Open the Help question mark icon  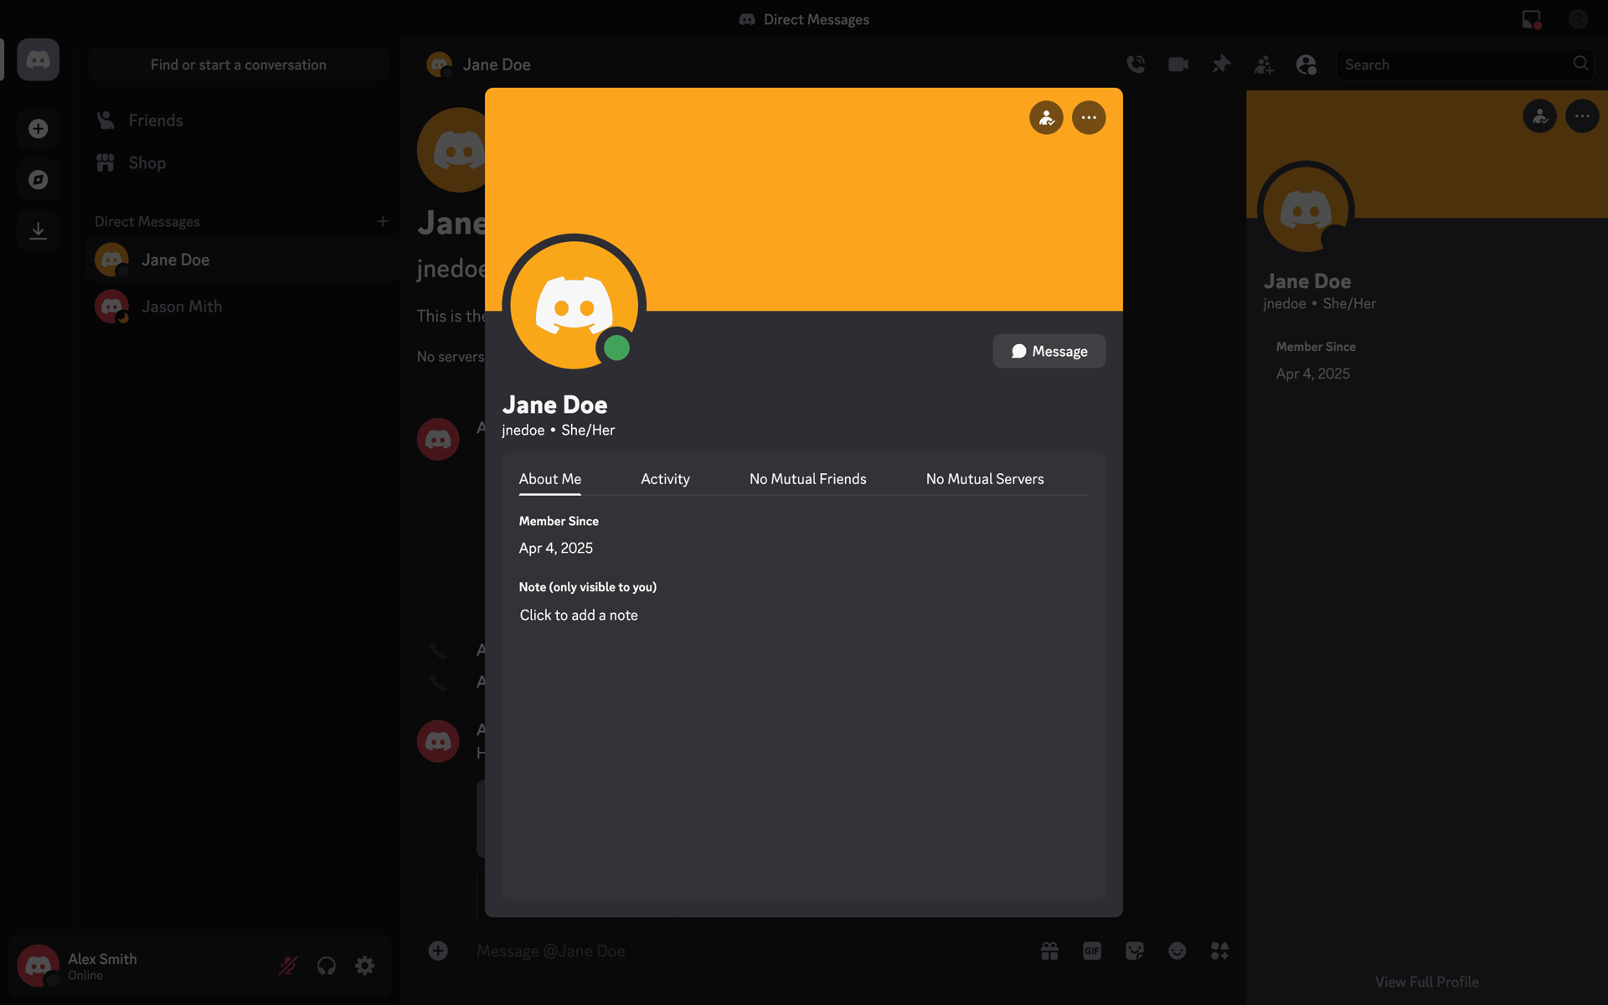(1578, 19)
